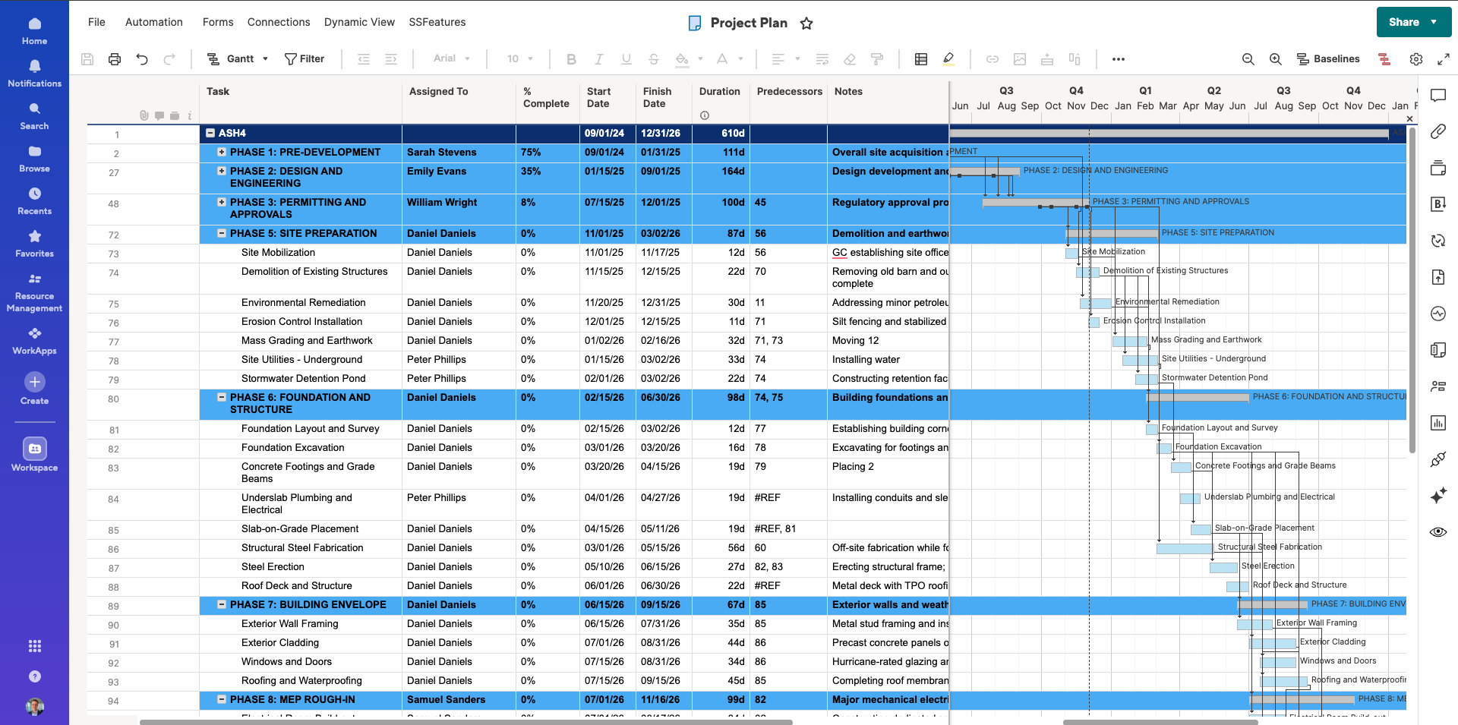Collapse PHASE 5: SITE PREPARATION row
Image resolution: width=1458 pixels, height=725 pixels.
coord(222,233)
